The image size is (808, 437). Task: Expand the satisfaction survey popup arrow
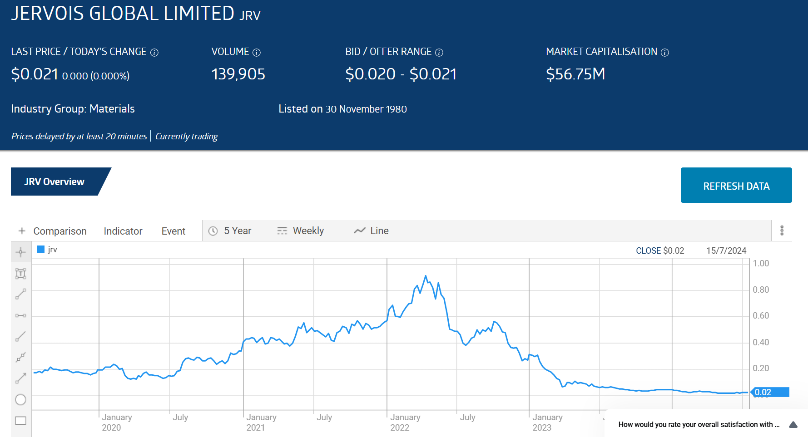pyautogui.click(x=793, y=425)
